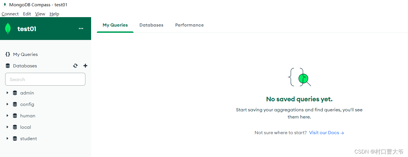
Task: Switch to the Performance tab
Action: 189,25
